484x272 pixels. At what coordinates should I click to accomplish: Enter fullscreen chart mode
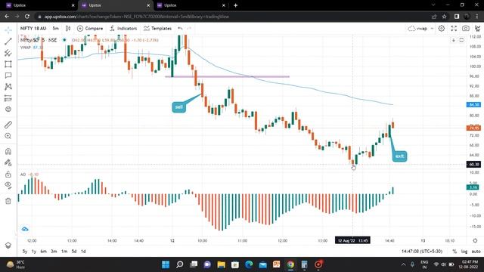tap(454, 29)
